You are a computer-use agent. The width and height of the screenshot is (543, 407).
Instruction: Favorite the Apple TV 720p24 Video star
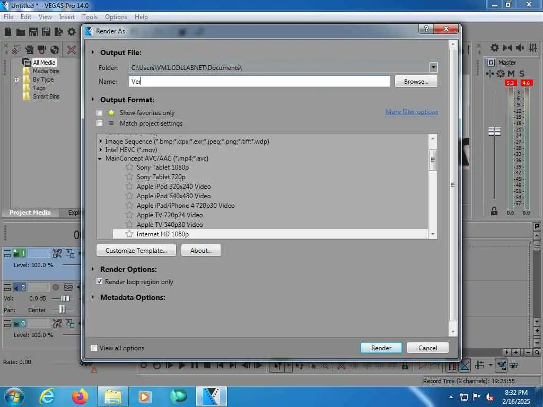129,215
